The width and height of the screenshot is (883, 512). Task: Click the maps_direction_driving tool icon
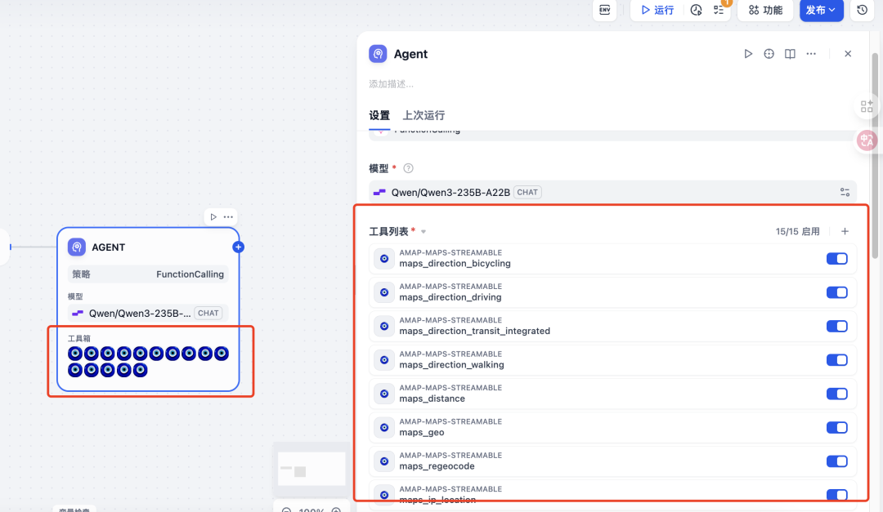pyautogui.click(x=384, y=292)
